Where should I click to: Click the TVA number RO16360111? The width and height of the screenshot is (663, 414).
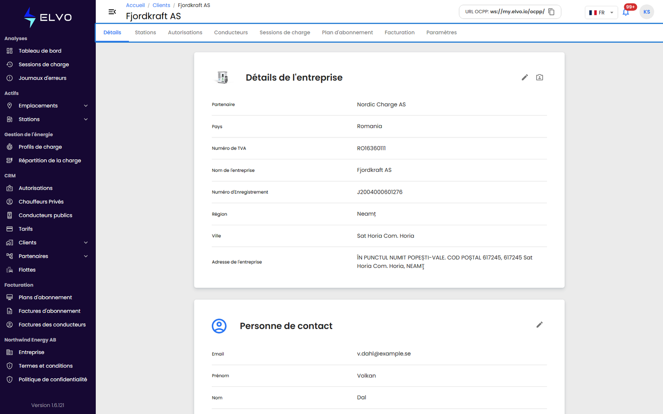(371, 148)
